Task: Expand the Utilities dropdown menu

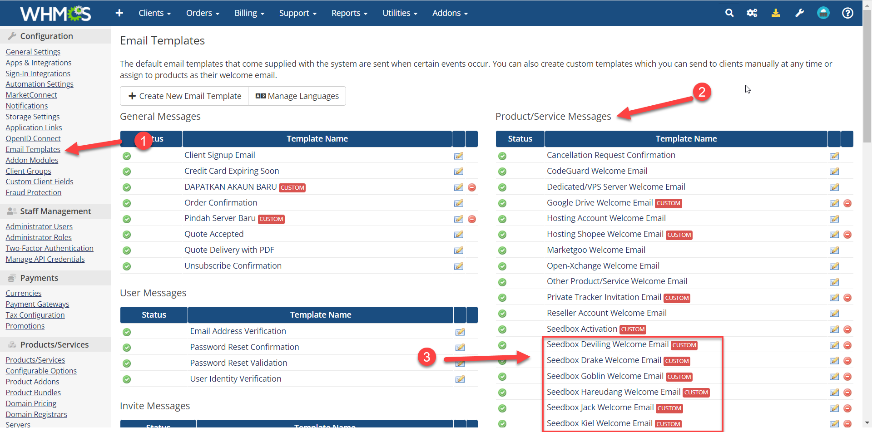Action: 400,13
